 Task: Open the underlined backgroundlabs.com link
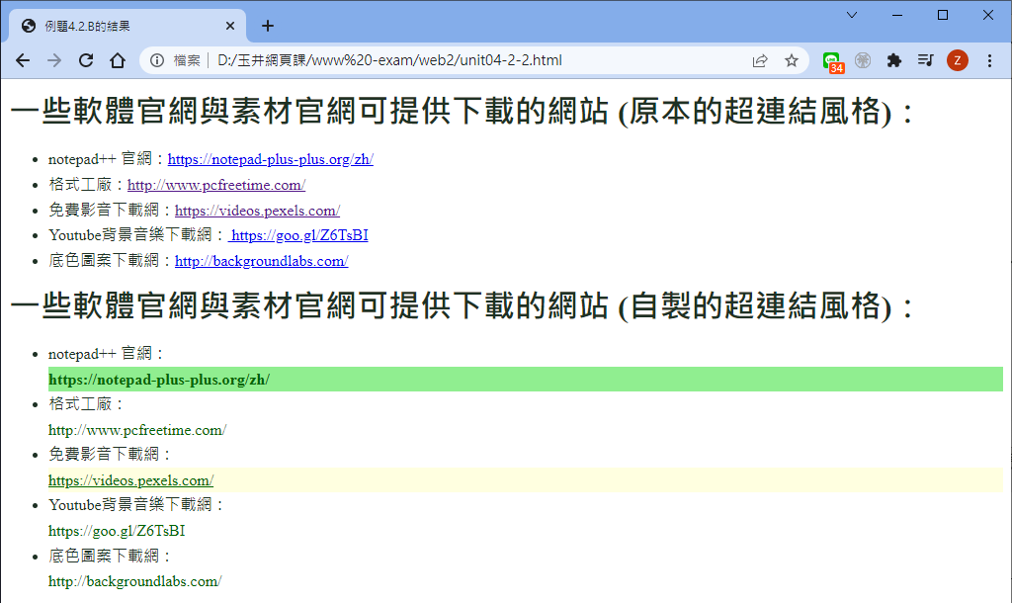pos(261,262)
